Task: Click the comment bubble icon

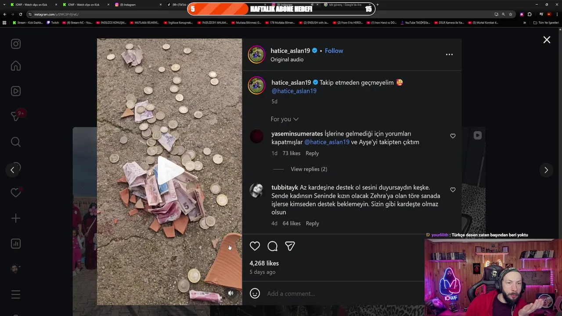Action: click(x=272, y=246)
